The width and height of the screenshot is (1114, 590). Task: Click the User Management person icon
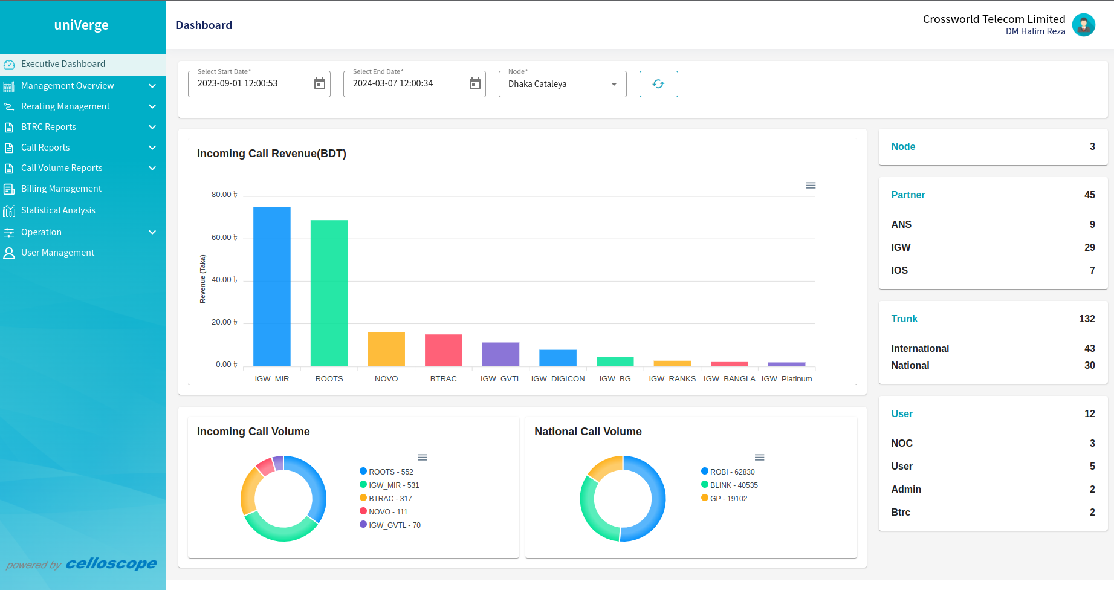click(9, 253)
